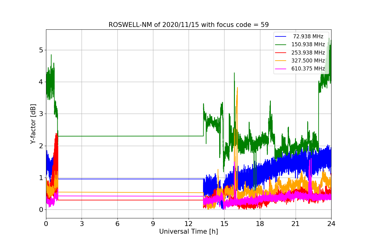This screenshot has width=368, height=245.
Task: Click the x-axis tick label 15
Action: click(224, 224)
